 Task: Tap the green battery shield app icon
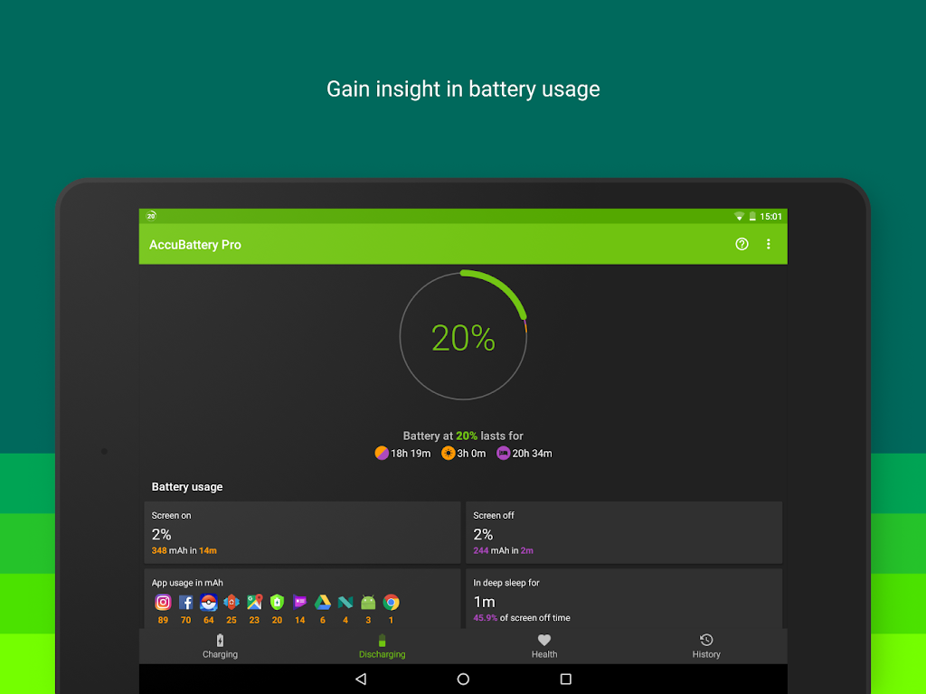(277, 602)
